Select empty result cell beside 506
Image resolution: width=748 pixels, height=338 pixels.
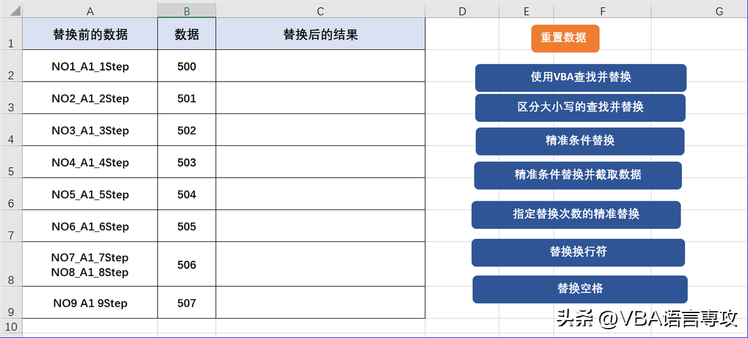(x=320, y=264)
